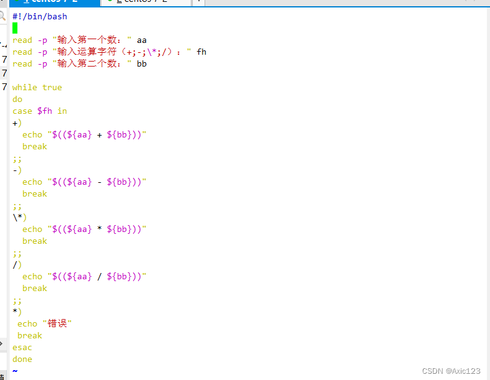Click the break line under the \*) case
The width and height of the screenshot is (490, 380).
tap(35, 241)
